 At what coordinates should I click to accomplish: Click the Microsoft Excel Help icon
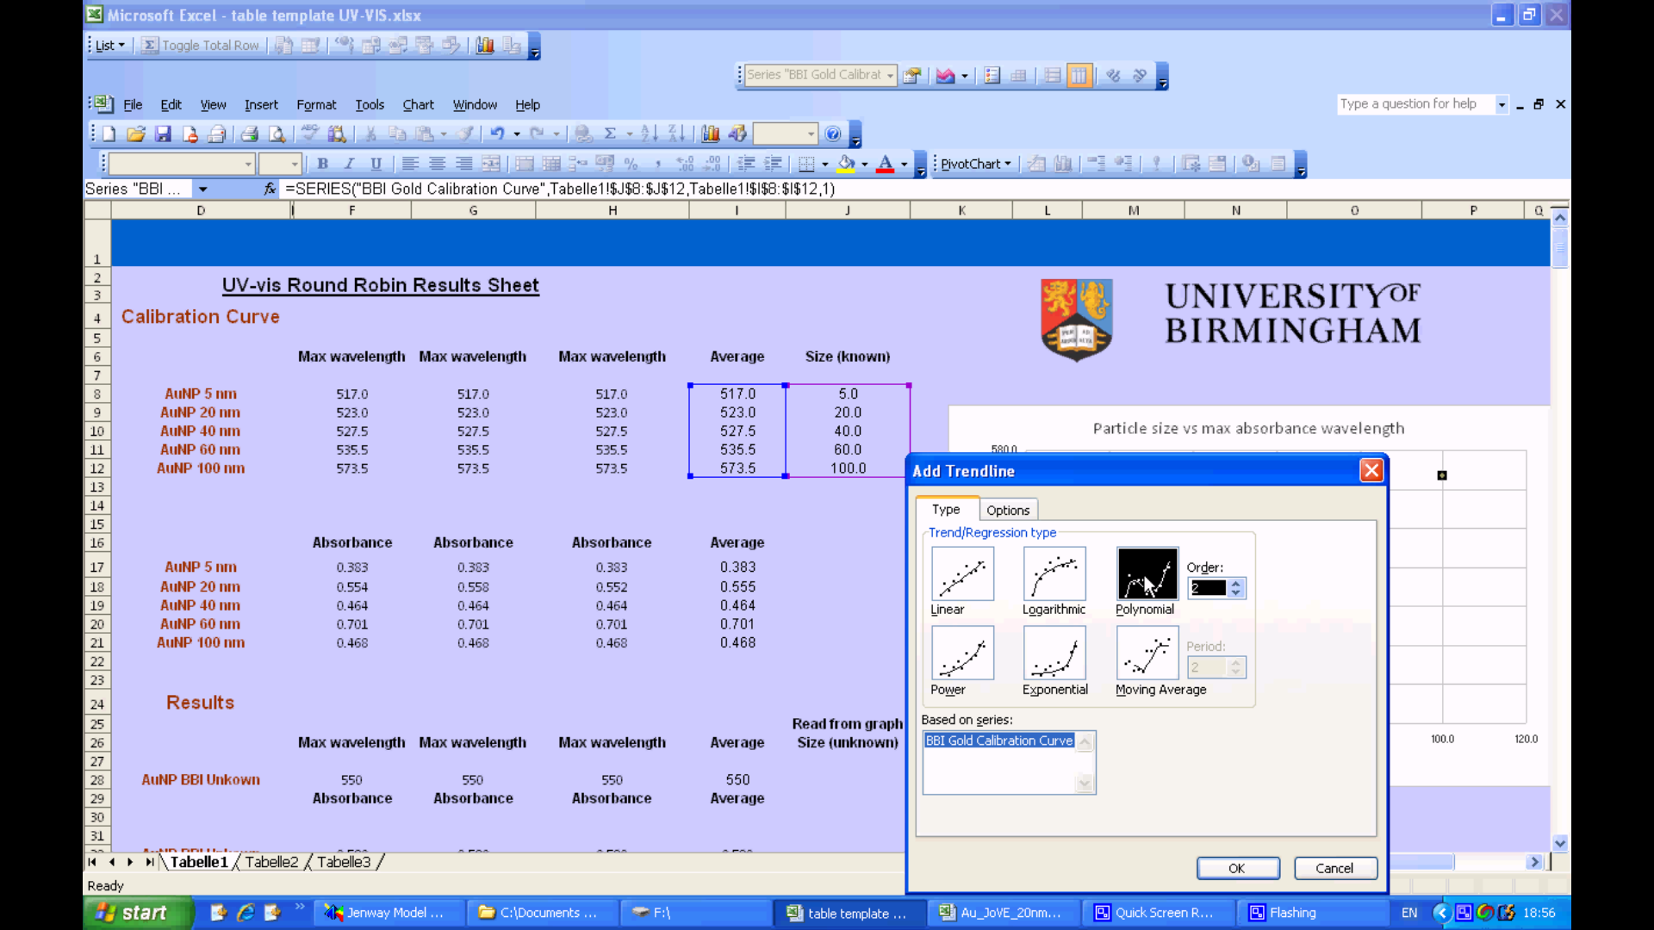(x=832, y=133)
